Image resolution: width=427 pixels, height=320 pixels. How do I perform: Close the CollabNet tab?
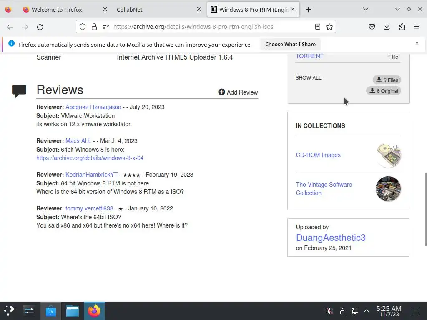[x=199, y=9]
